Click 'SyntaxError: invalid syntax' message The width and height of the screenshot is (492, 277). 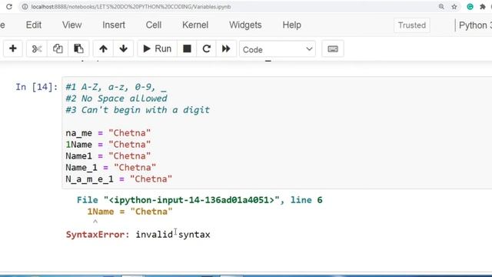pyautogui.click(x=138, y=235)
